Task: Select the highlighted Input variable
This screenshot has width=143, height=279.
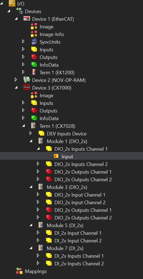Action: pos(68,157)
